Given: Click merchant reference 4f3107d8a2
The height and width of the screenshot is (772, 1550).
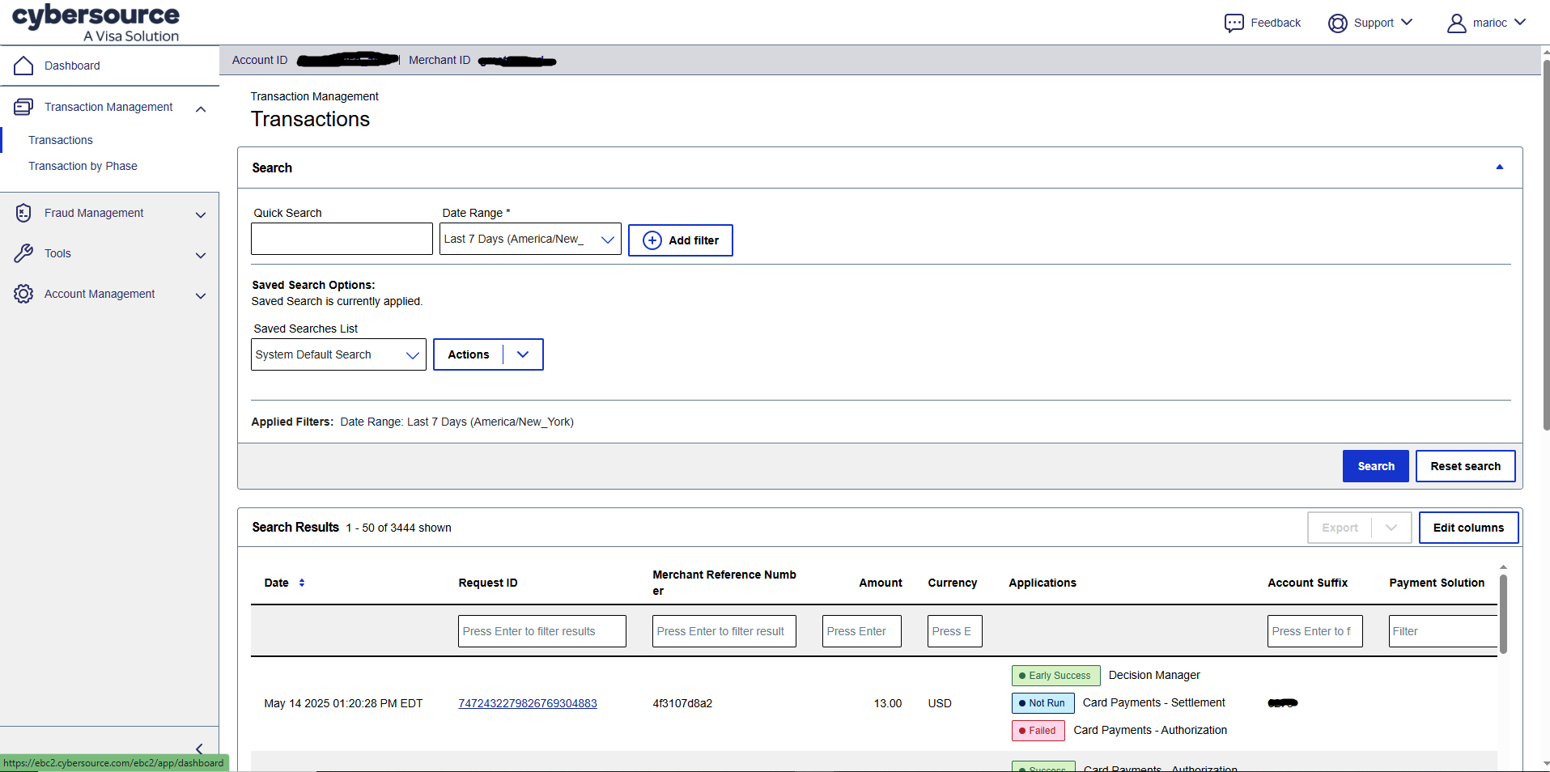Looking at the screenshot, I should (682, 703).
